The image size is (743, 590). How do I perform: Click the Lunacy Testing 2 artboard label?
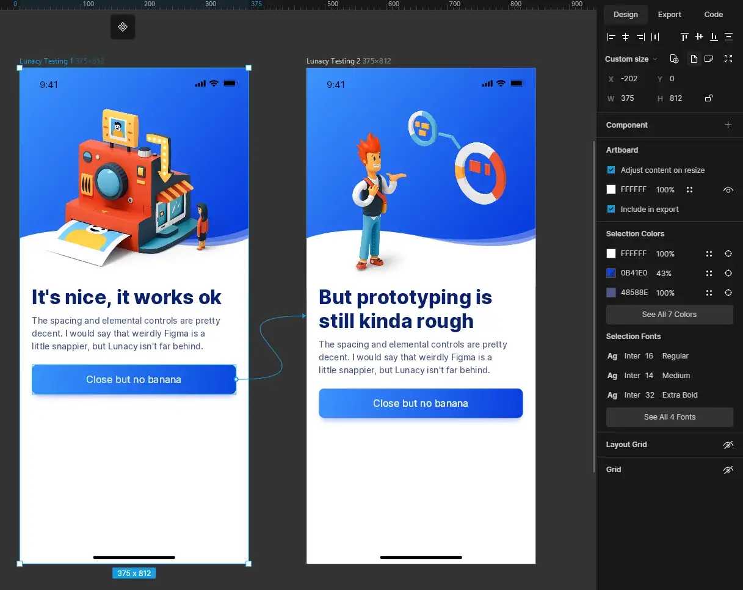pos(333,61)
